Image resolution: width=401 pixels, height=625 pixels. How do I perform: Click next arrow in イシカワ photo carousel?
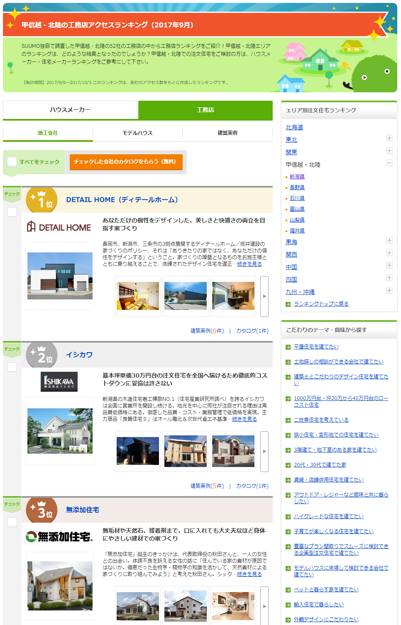(x=264, y=452)
